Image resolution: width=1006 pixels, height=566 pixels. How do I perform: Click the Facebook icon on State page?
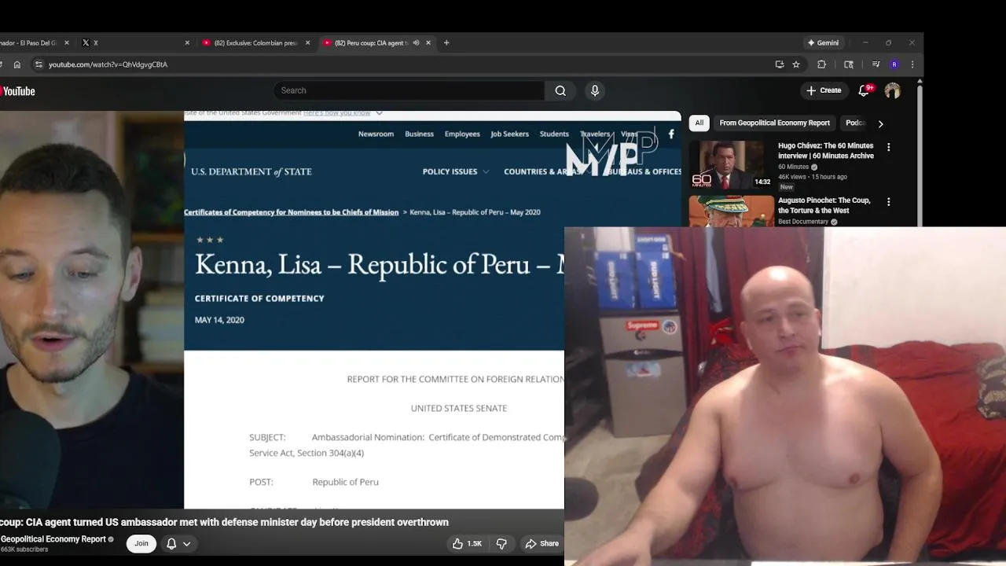pos(671,134)
